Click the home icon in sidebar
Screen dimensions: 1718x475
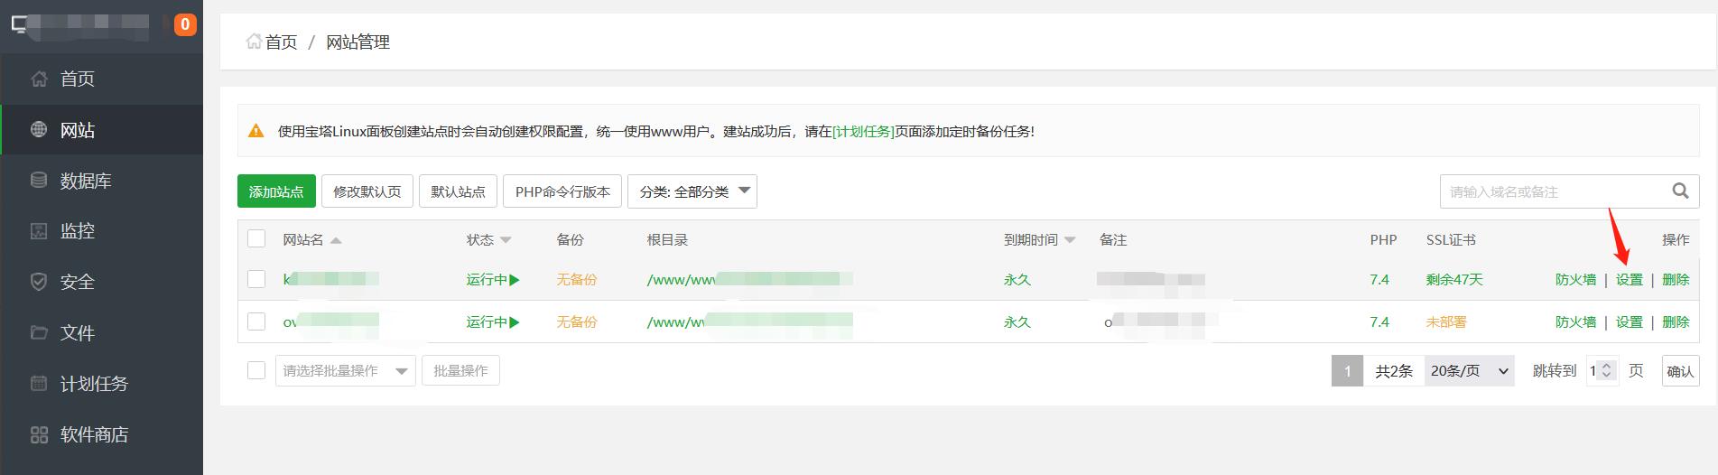tap(39, 79)
